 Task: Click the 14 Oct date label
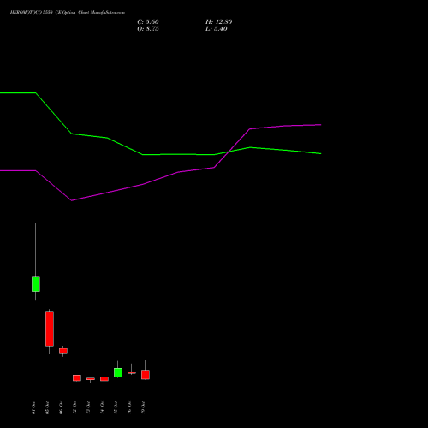pyautogui.click(x=102, y=407)
